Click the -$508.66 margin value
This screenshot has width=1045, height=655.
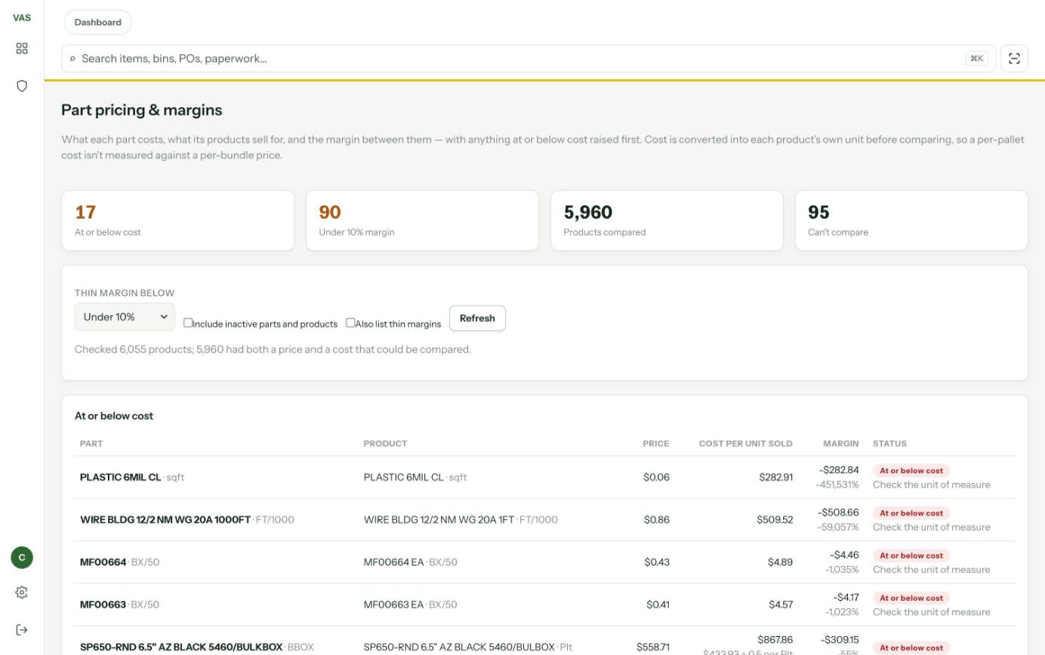point(839,513)
